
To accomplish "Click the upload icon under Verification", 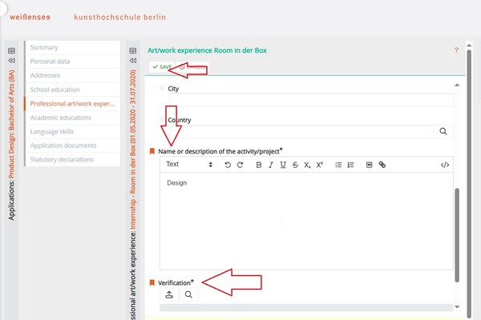I will 169,294.
